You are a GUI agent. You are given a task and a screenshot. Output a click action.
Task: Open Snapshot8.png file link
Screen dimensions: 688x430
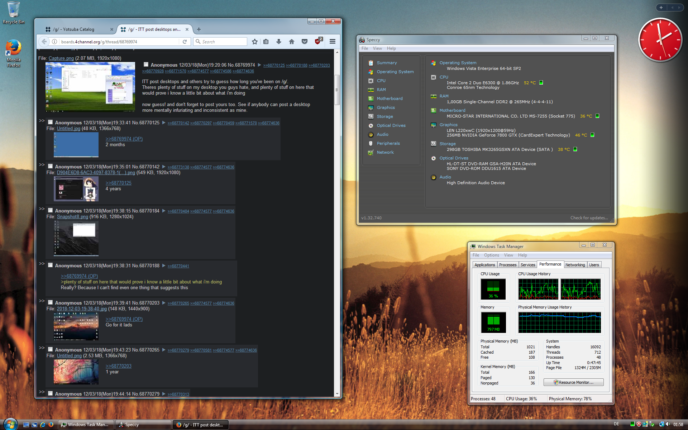click(x=72, y=216)
